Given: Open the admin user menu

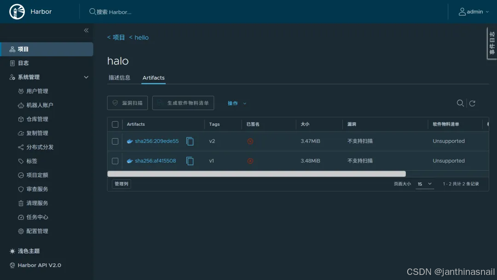Looking at the screenshot, I should pyautogui.click(x=474, y=12).
